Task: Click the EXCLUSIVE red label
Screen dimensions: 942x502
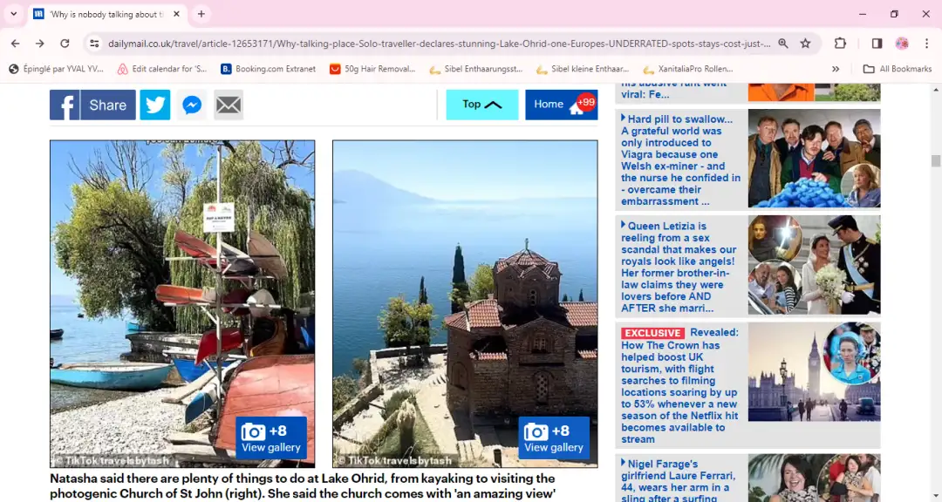Action: (653, 333)
